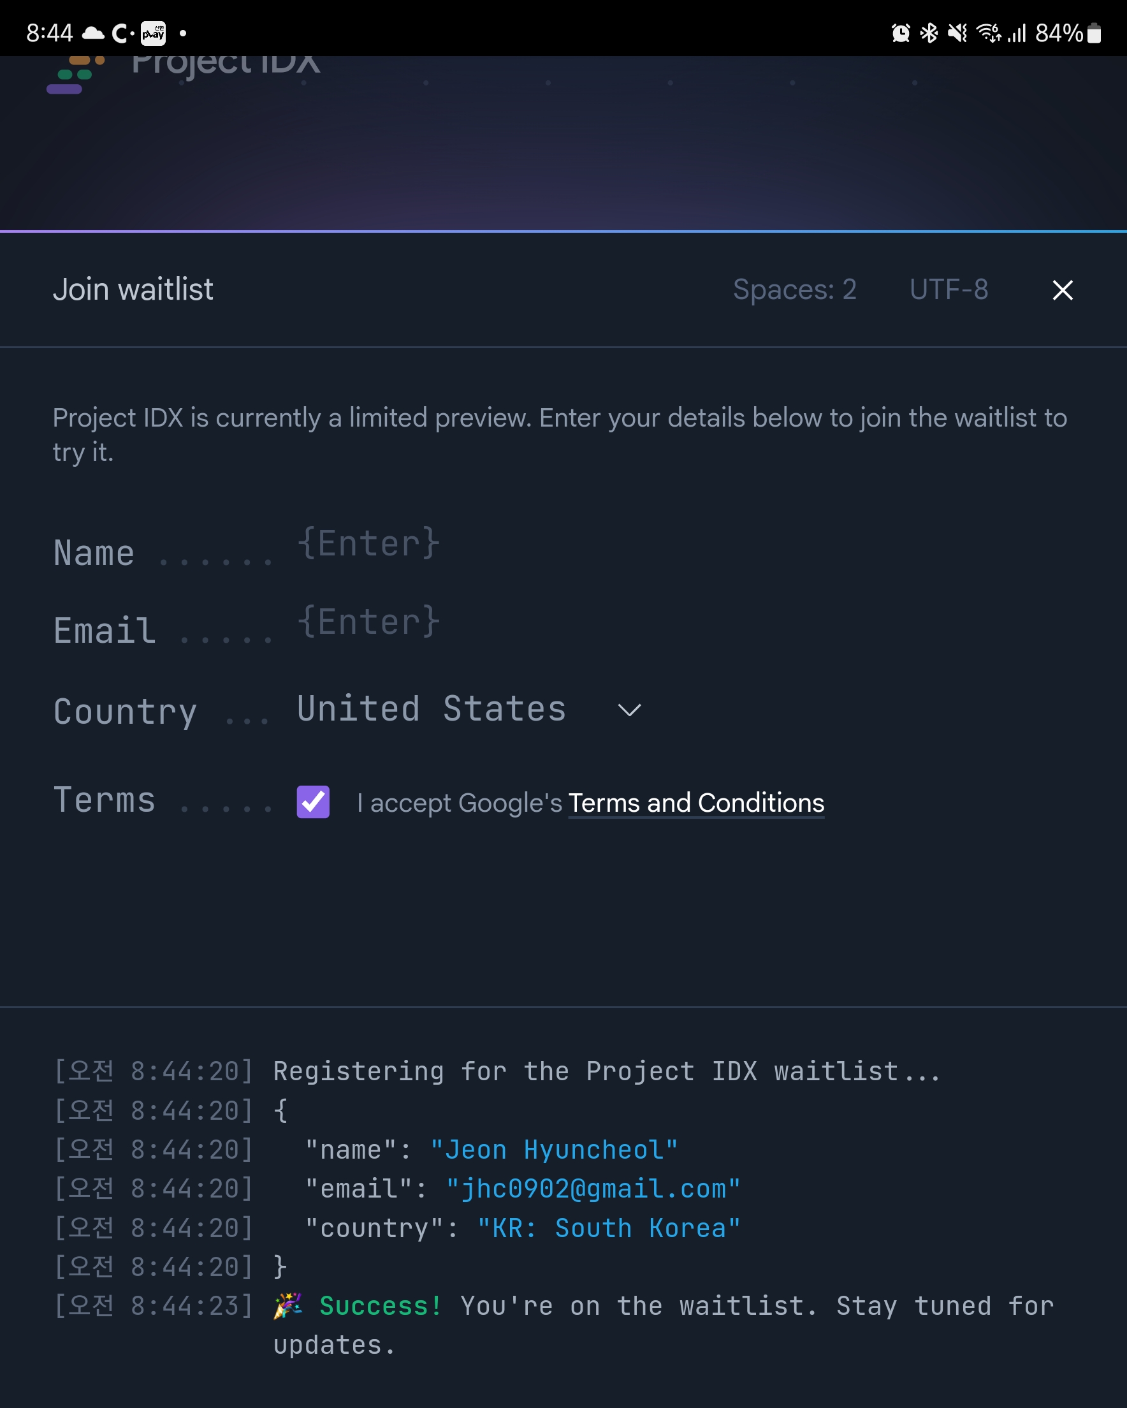
Task: Click the party popper emoji in log
Action: (287, 1306)
